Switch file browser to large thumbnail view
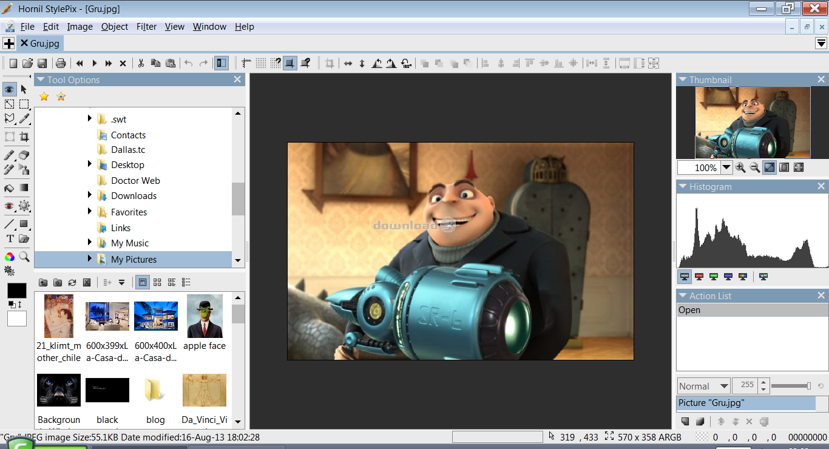Screen dimensions: 829x449 pos(143,282)
